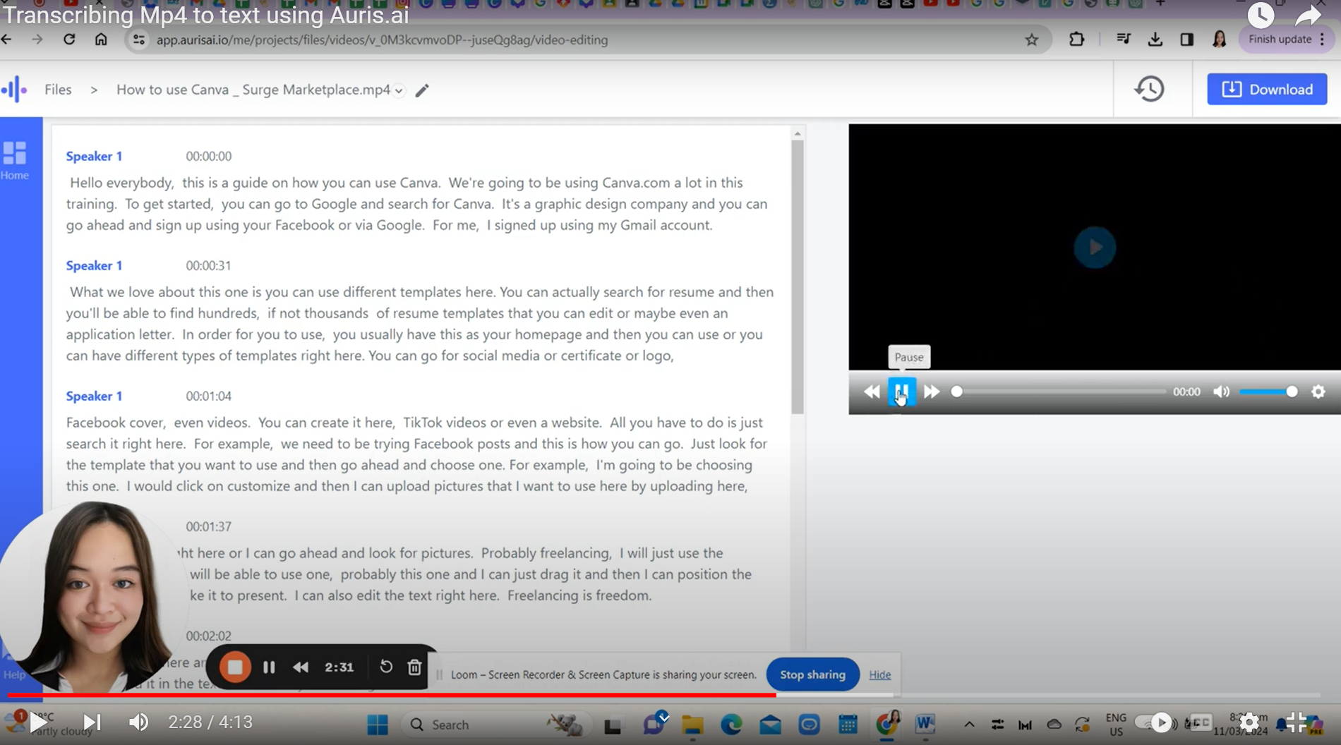Skip to the next YouTube video
The width and height of the screenshot is (1341, 745).
pos(92,722)
